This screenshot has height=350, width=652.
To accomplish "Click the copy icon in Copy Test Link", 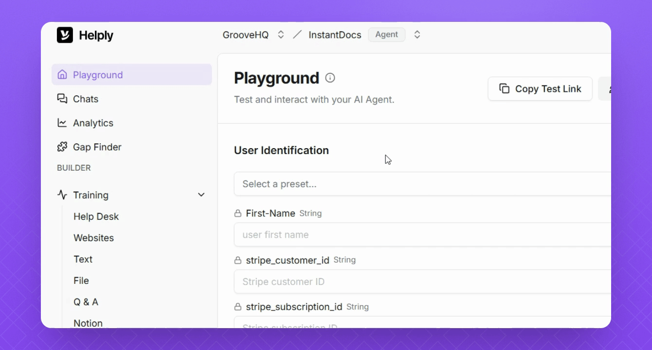I will click(505, 88).
